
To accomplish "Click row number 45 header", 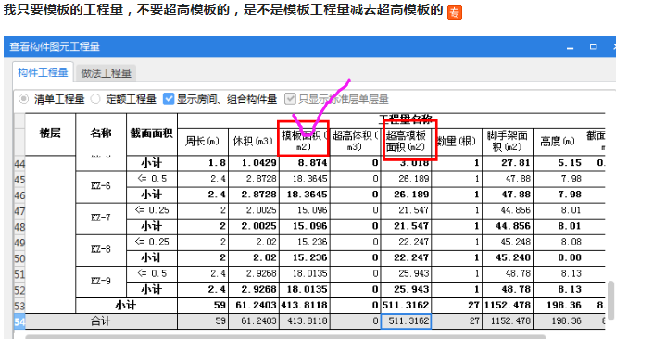I will 19,180.
